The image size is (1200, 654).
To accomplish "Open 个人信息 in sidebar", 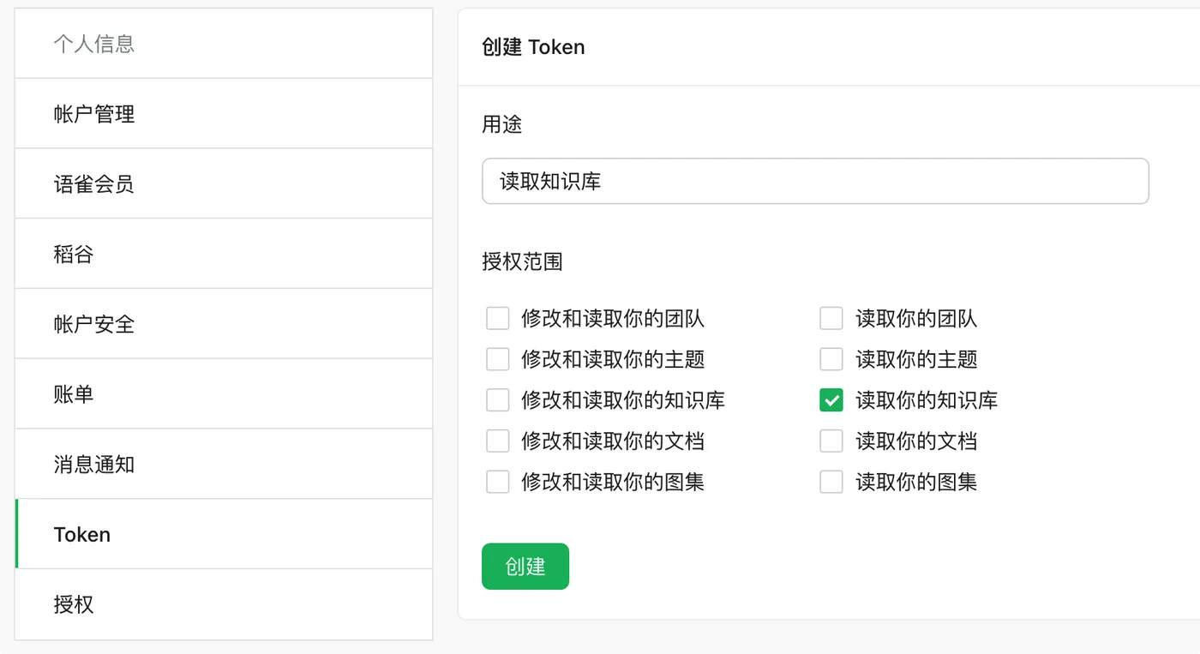I will 224,44.
